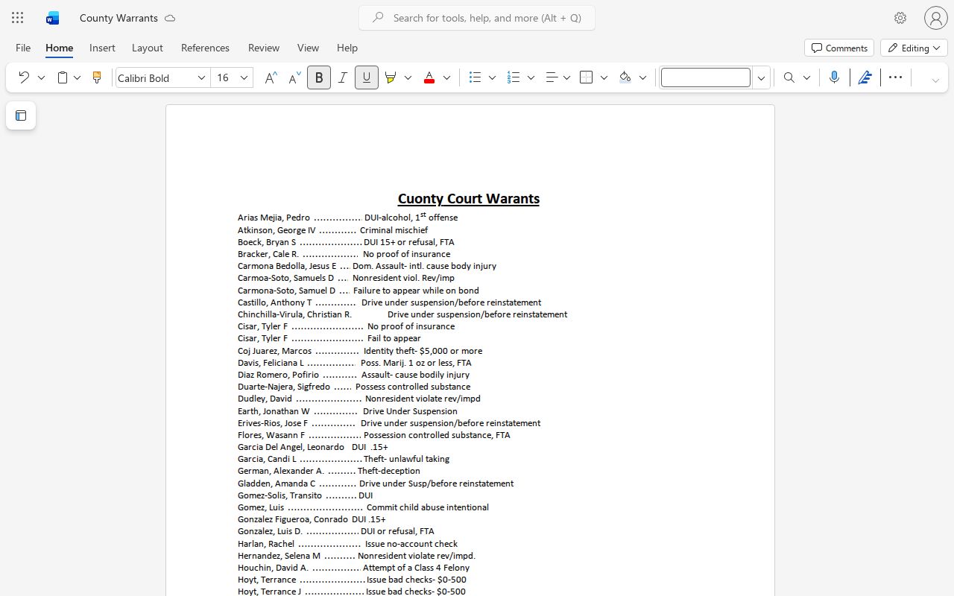The height and width of the screenshot is (596, 954).
Task: Toggle Underline formatting
Action: (366, 77)
